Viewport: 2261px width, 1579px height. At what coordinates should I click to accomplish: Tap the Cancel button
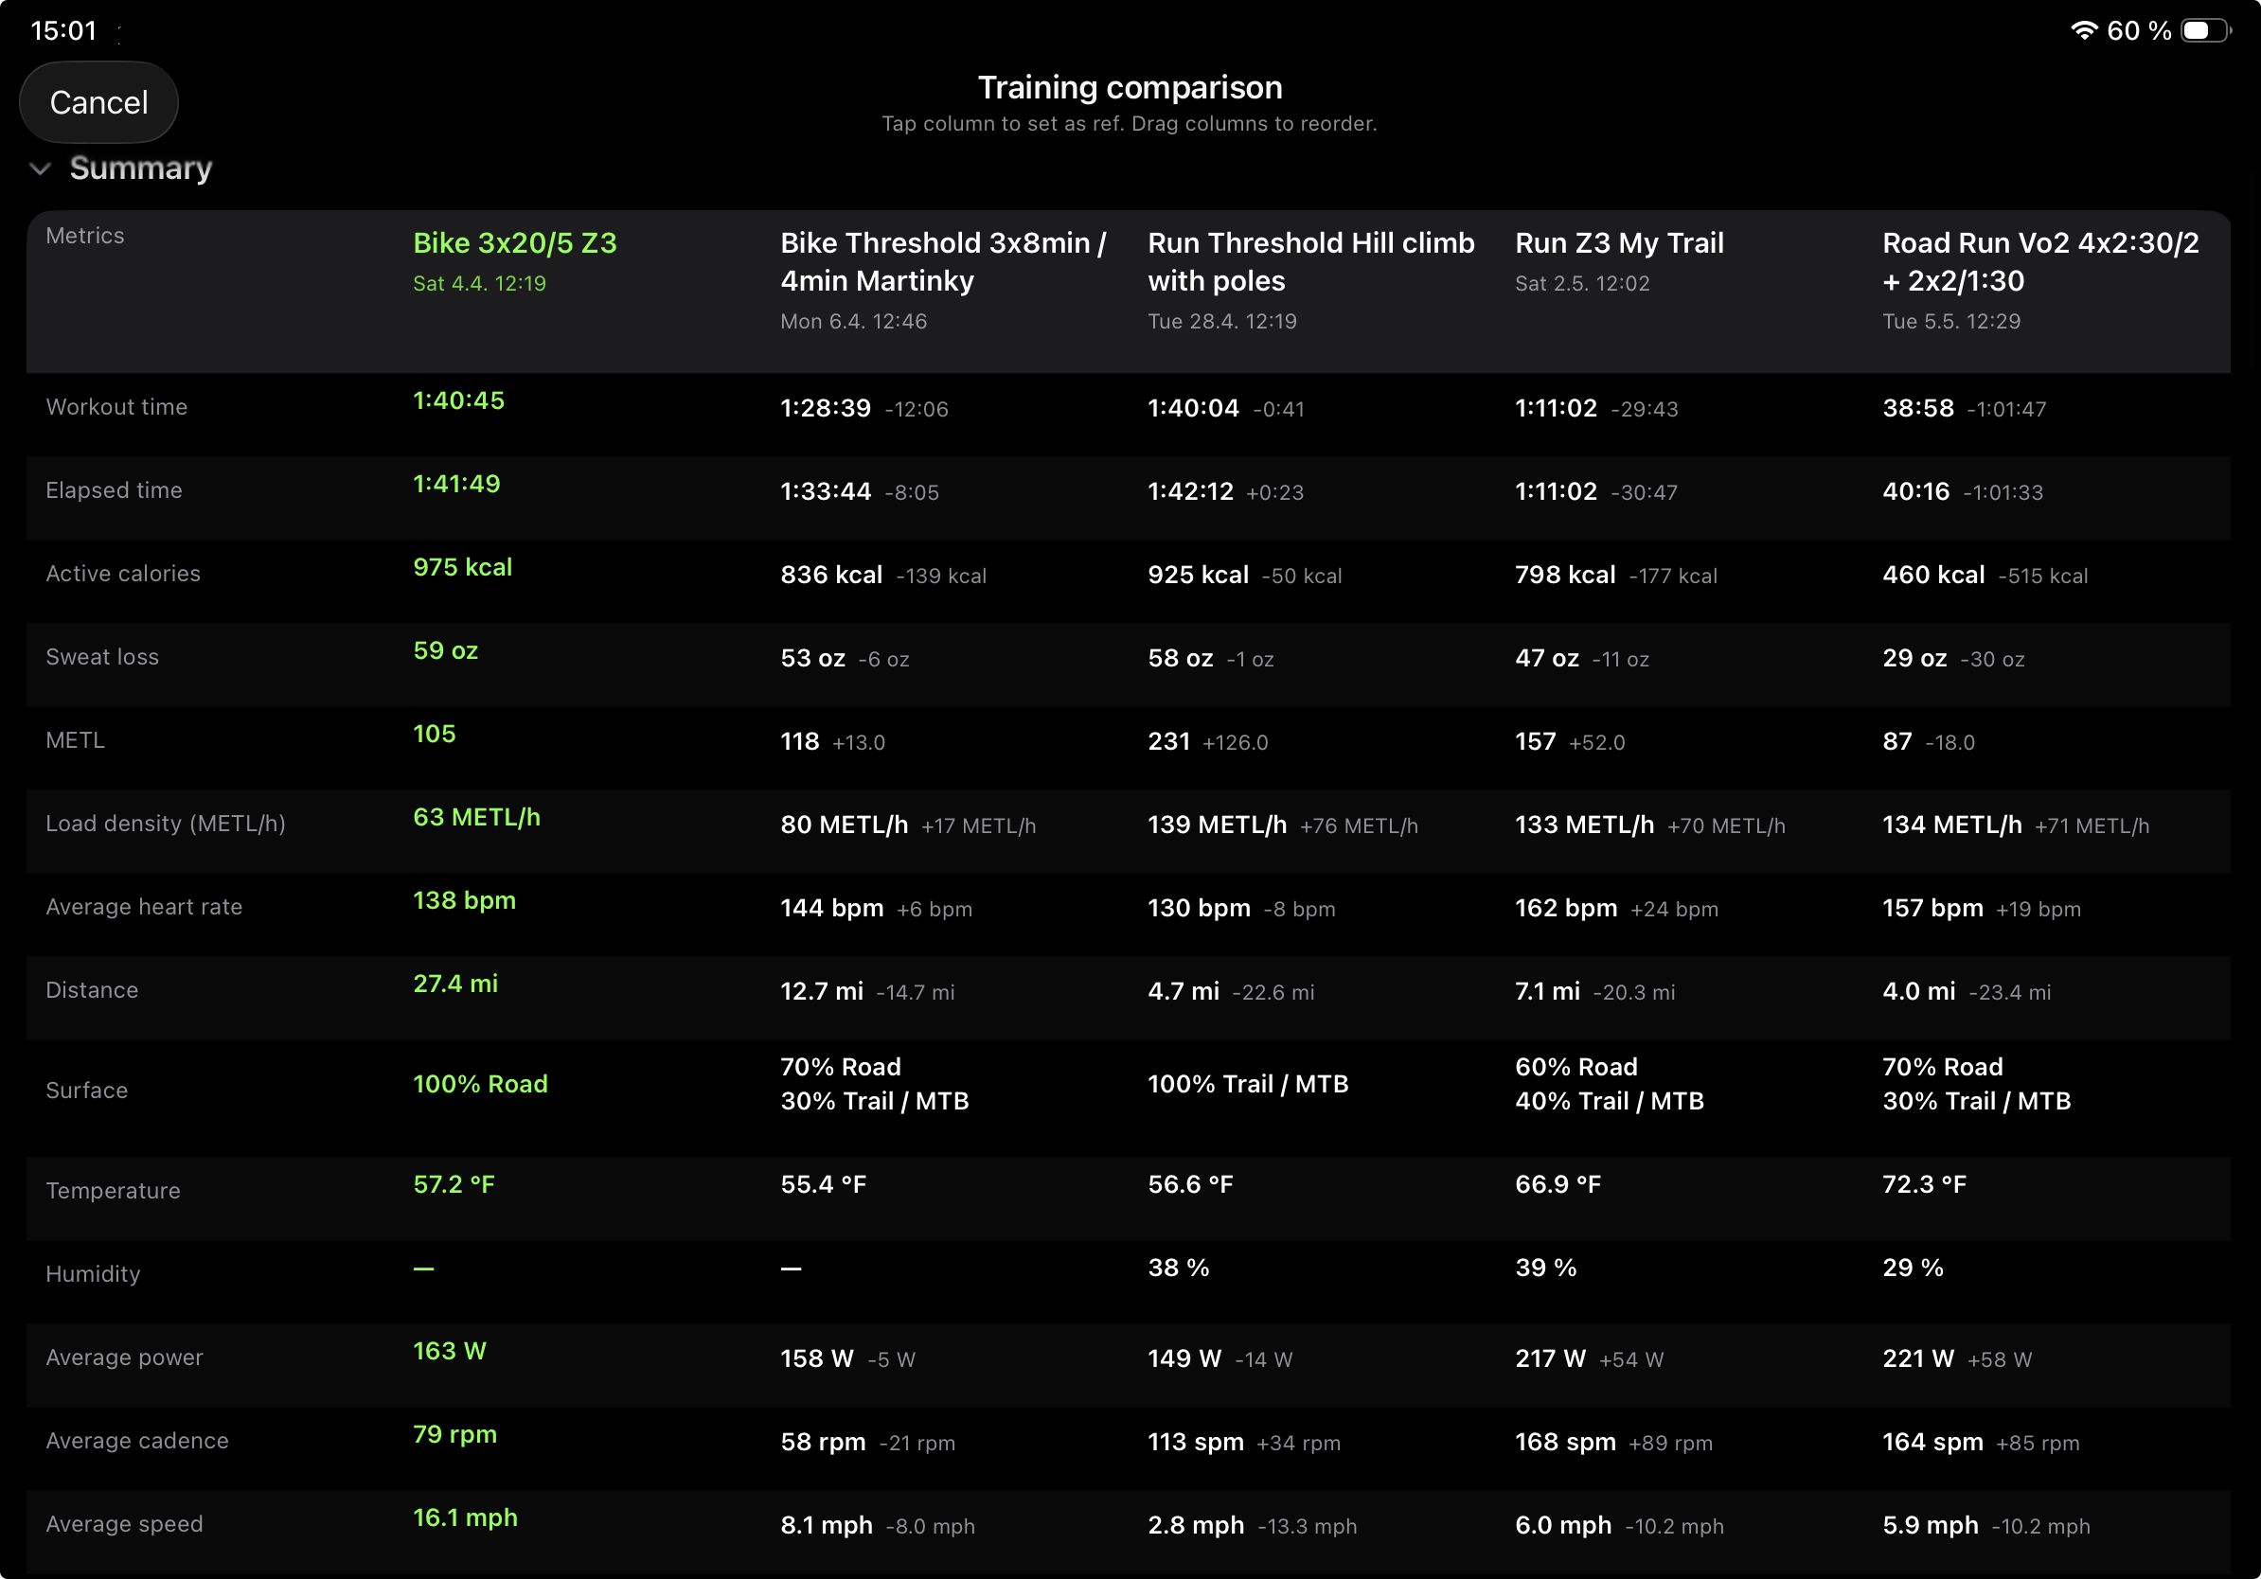click(98, 102)
